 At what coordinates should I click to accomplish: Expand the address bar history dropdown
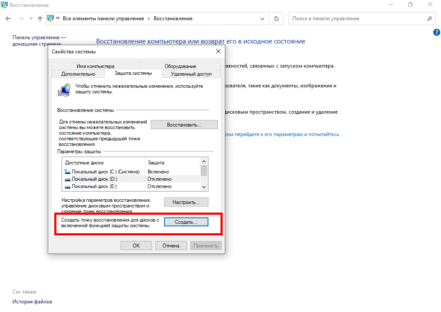(262, 19)
